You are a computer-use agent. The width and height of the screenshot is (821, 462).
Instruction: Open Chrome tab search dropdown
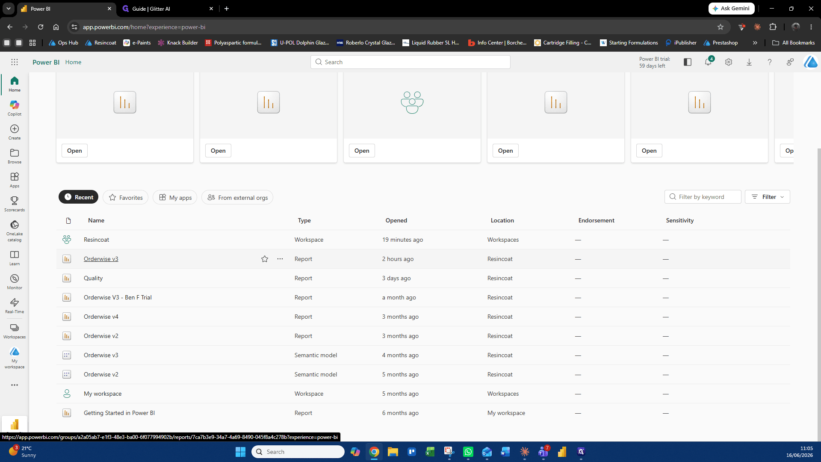tap(9, 9)
